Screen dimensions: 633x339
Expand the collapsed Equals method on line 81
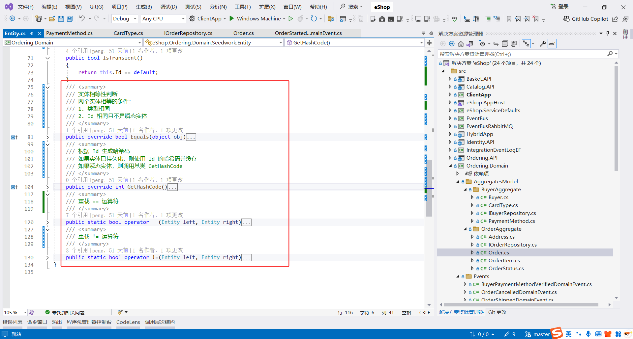(x=47, y=137)
